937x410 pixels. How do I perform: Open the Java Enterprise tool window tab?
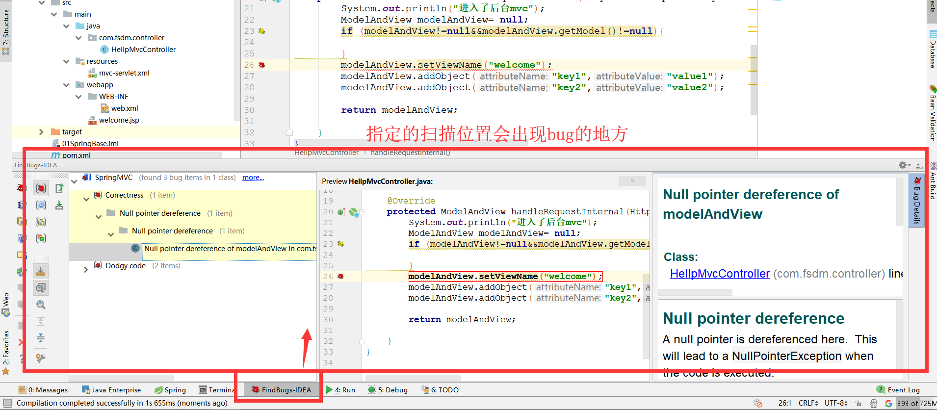click(x=112, y=390)
